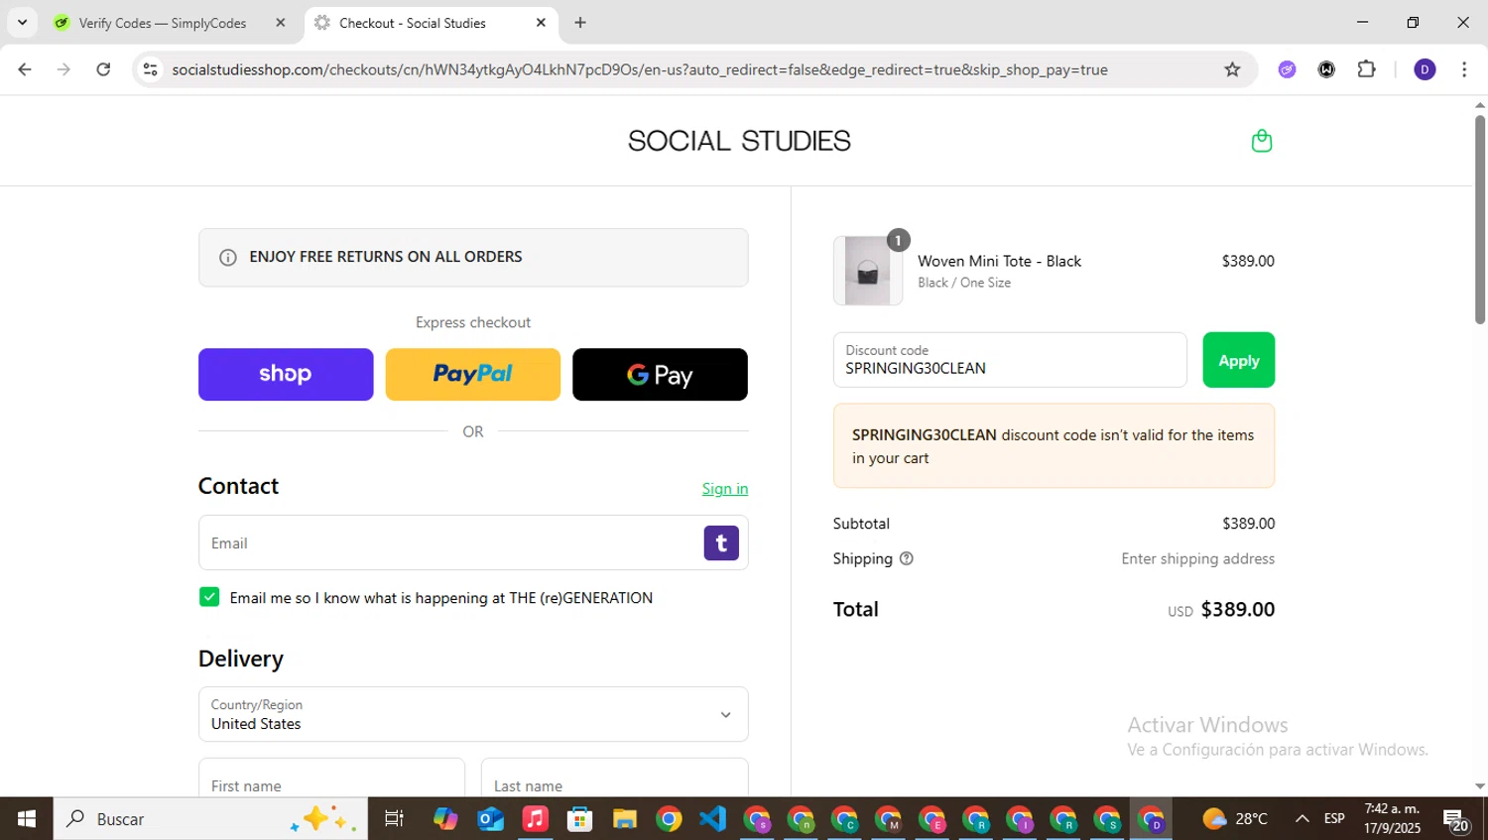This screenshot has height=840, width=1488.
Task: Focus the First name field
Action: coord(331,778)
